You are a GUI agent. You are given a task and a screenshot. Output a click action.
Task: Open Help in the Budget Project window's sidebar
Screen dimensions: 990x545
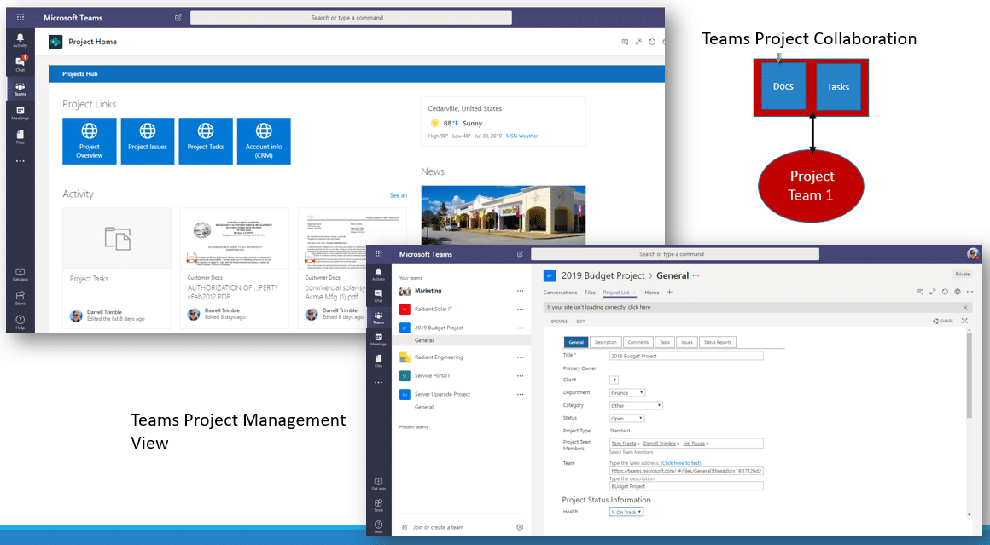coord(378,527)
